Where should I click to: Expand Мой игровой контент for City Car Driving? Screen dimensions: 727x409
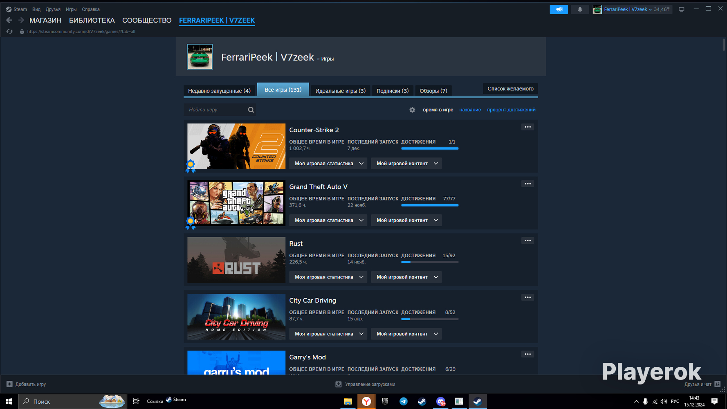click(x=406, y=334)
